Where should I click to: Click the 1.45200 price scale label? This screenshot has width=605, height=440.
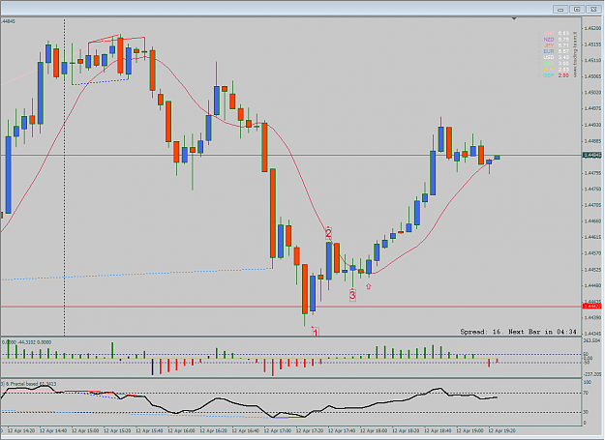click(592, 28)
